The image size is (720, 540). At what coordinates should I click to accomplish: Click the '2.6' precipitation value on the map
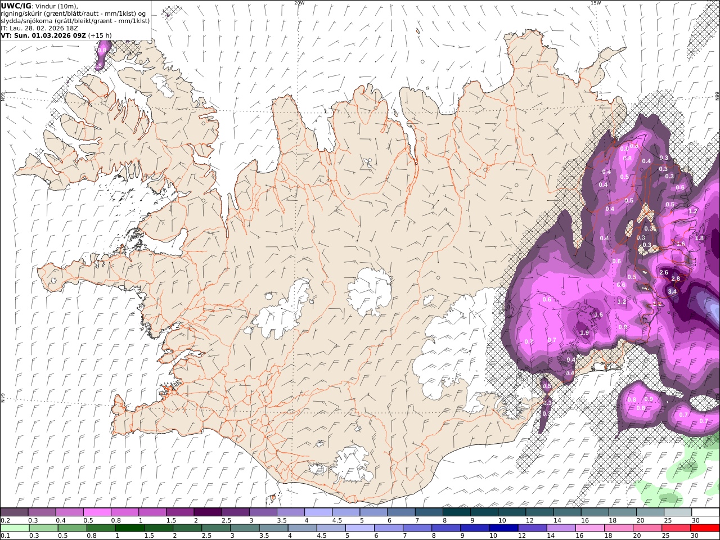pos(663,272)
